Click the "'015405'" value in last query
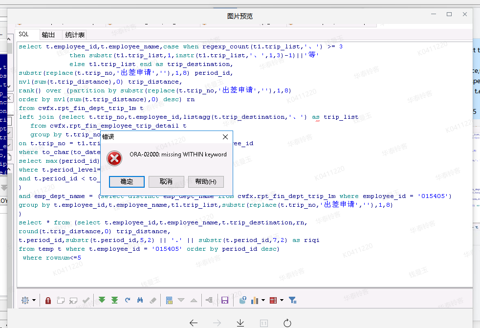This screenshot has height=328, width=480. pyautogui.click(x=167, y=249)
